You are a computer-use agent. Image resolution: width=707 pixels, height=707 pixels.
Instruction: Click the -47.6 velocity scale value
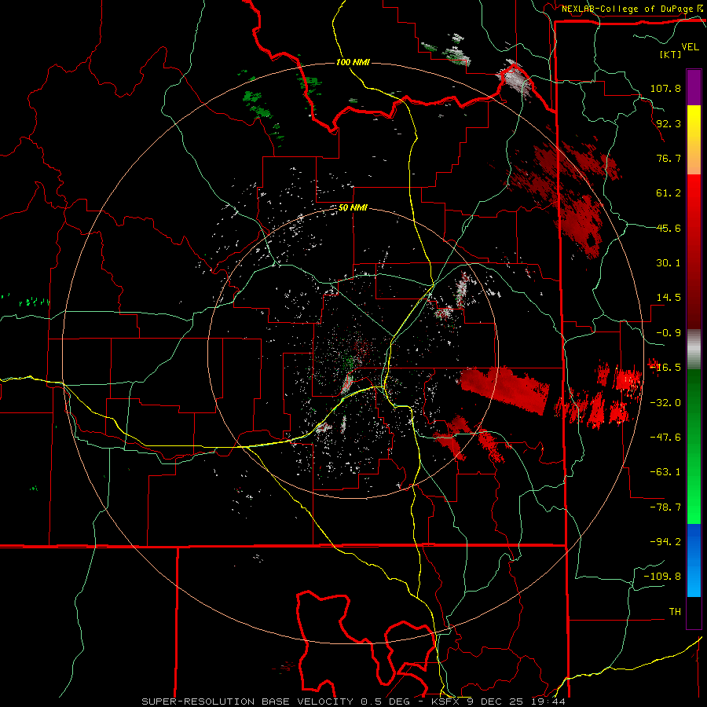pyautogui.click(x=665, y=438)
